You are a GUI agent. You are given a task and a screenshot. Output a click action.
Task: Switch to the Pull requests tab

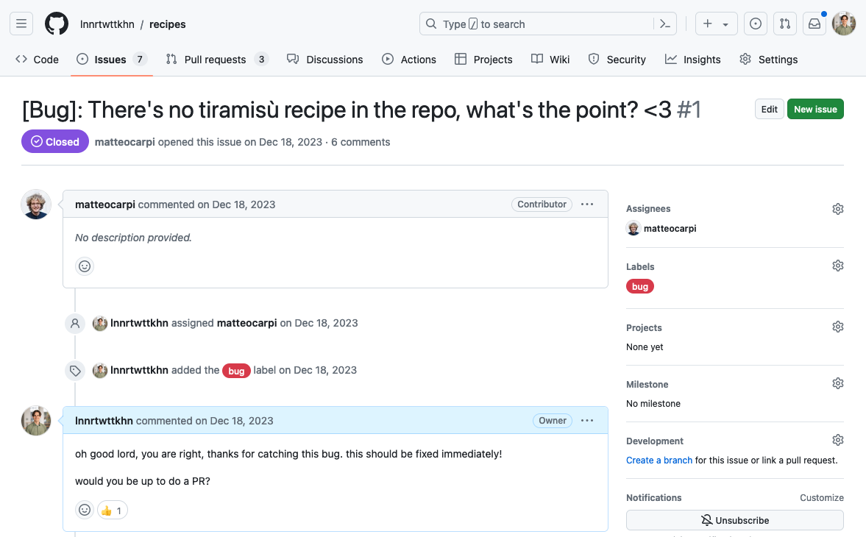[x=215, y=60]
